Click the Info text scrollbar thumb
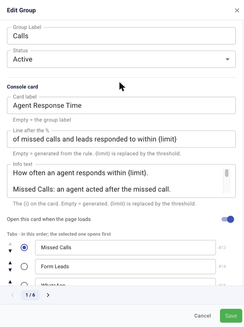244x327 pixels. [x=227, y=173]
